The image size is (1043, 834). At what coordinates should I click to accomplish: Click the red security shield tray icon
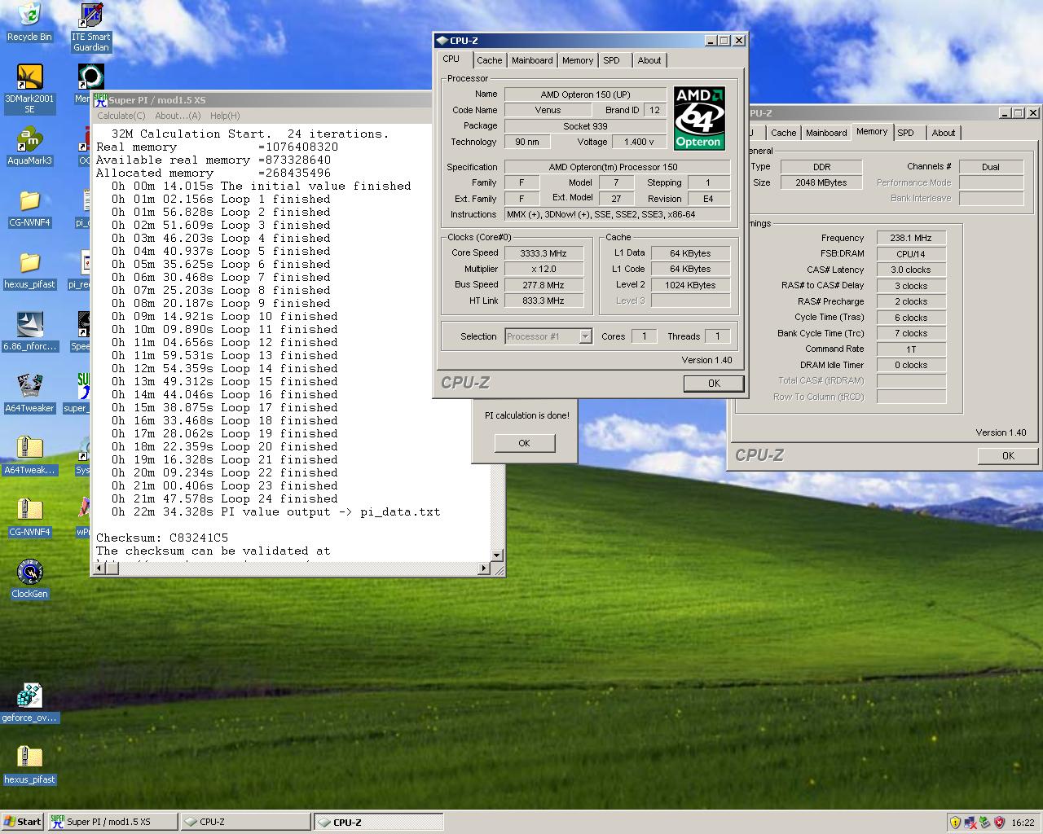tap(999, 823)
